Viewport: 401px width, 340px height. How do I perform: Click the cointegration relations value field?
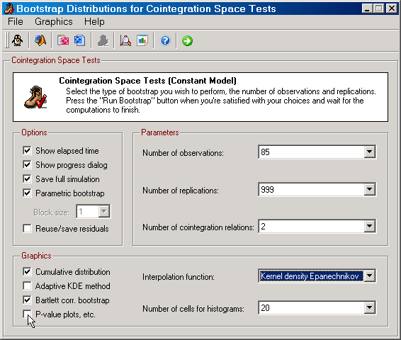[x=312, y=226]
